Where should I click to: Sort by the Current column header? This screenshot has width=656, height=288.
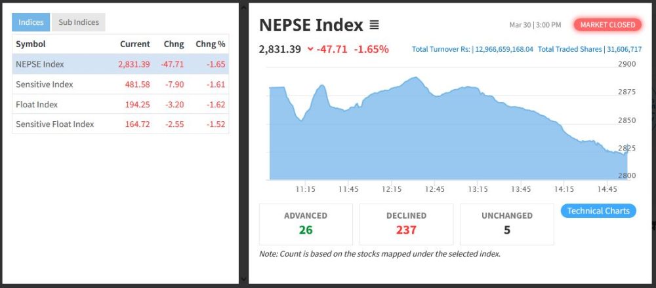pyautogui.click(x=134, y=45)
